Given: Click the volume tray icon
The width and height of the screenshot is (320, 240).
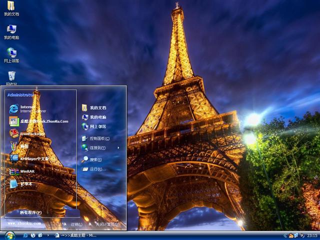Looking at the screenshot, I should click(x=302, y=235).
